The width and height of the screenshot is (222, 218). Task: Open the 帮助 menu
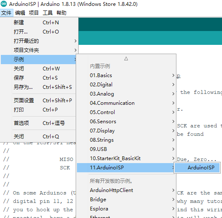tap(61, 13)
